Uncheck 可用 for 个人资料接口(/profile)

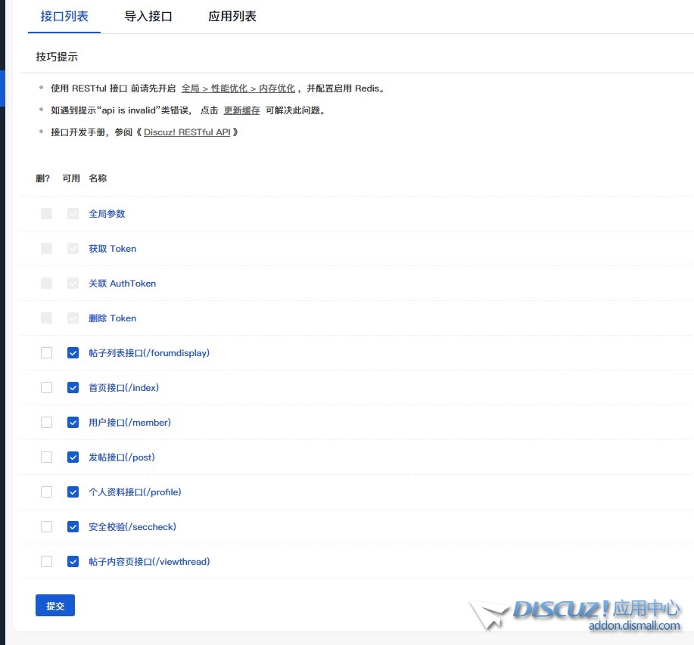coord(73,492)
